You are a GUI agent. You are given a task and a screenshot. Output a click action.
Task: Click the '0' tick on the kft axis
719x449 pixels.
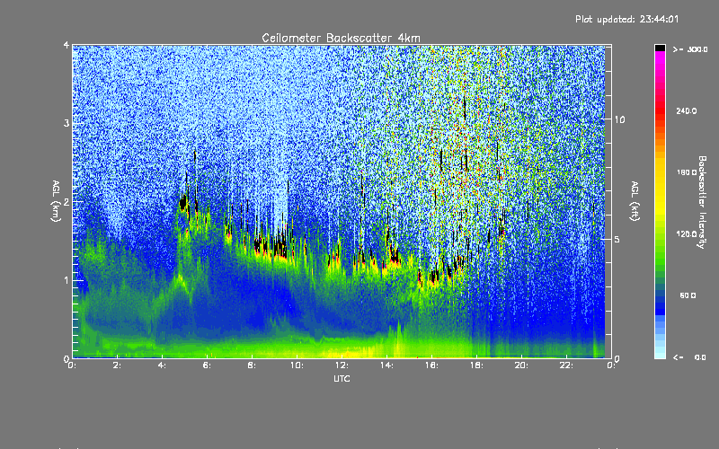(x=617, y=358)
